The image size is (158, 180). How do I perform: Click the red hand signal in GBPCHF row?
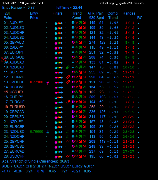coord(68,141)
